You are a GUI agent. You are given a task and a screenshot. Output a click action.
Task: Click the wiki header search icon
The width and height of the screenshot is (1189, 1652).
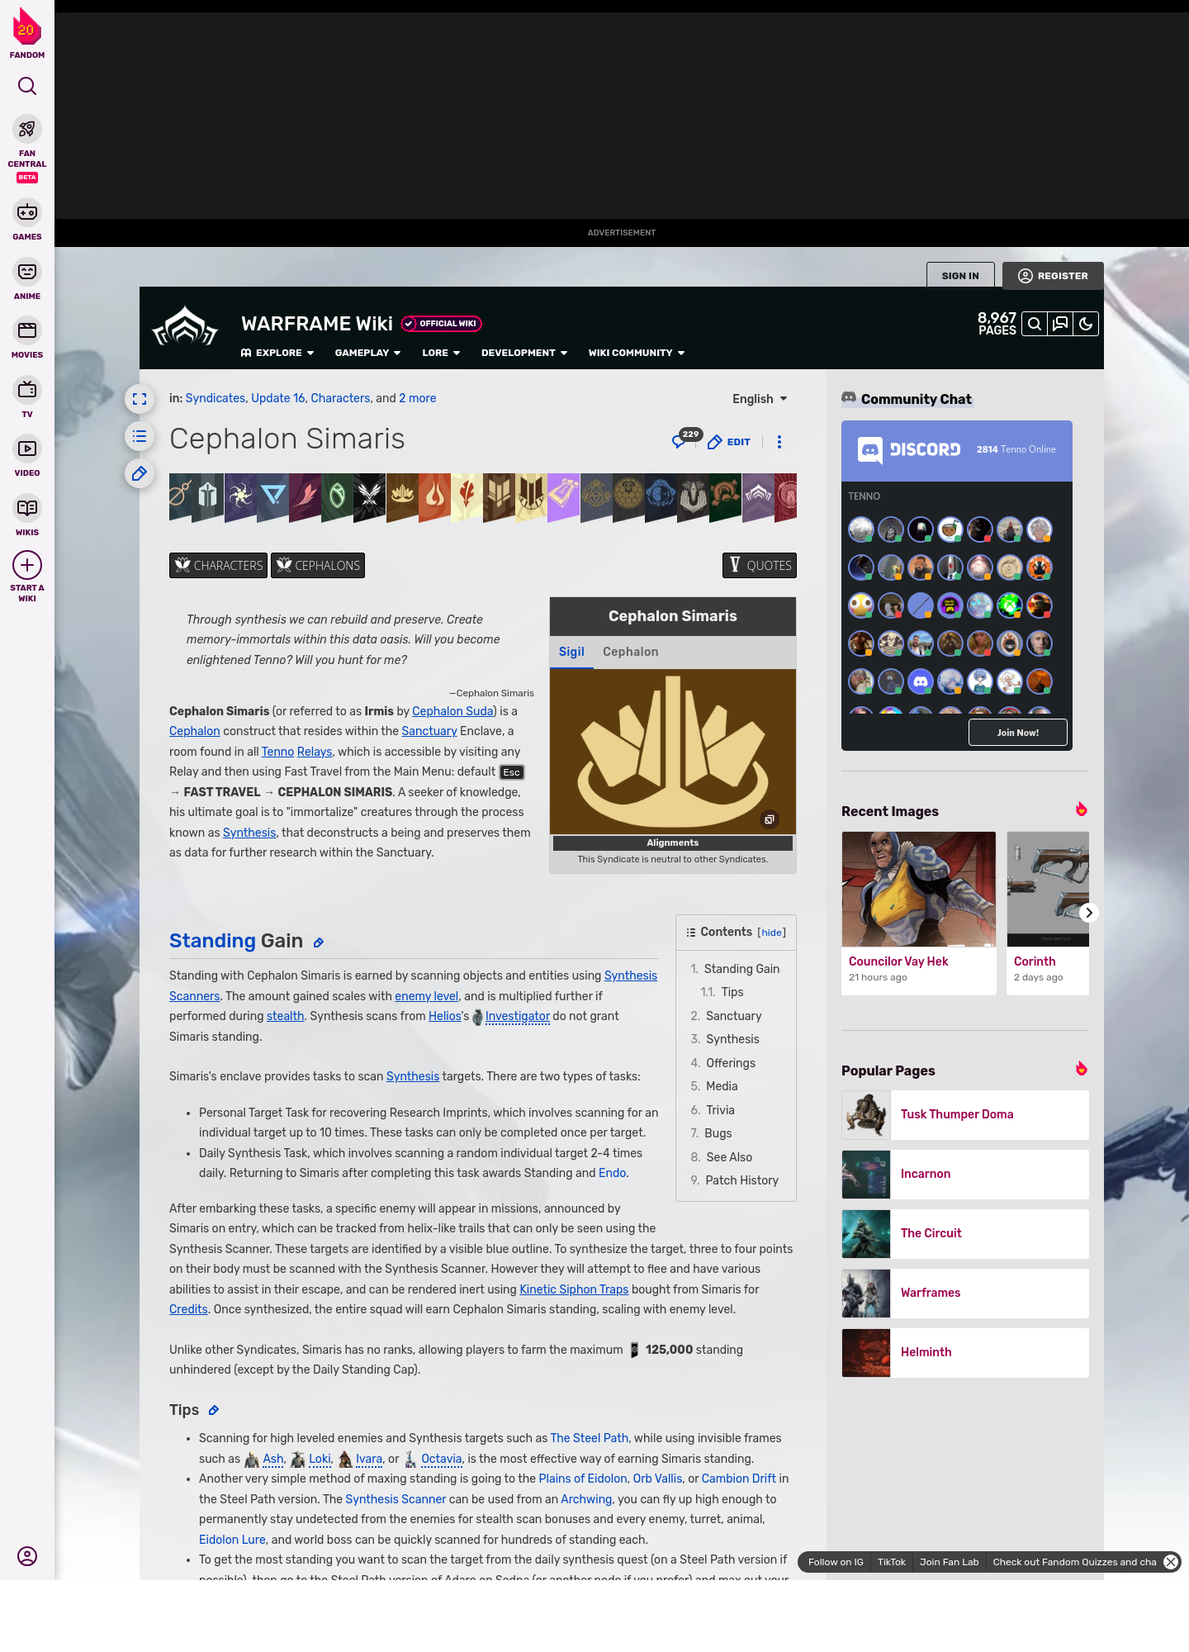[x=1034, y=324]
